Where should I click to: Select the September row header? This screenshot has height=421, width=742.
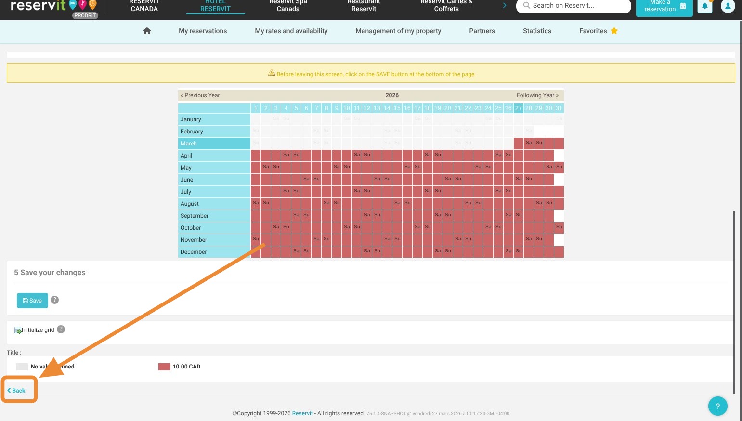pos(214,216)
